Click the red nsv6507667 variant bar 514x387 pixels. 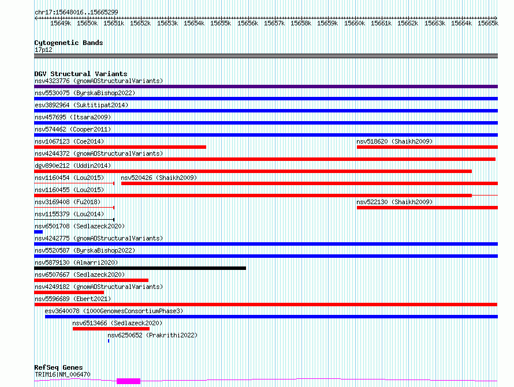[x=91, y=280]
